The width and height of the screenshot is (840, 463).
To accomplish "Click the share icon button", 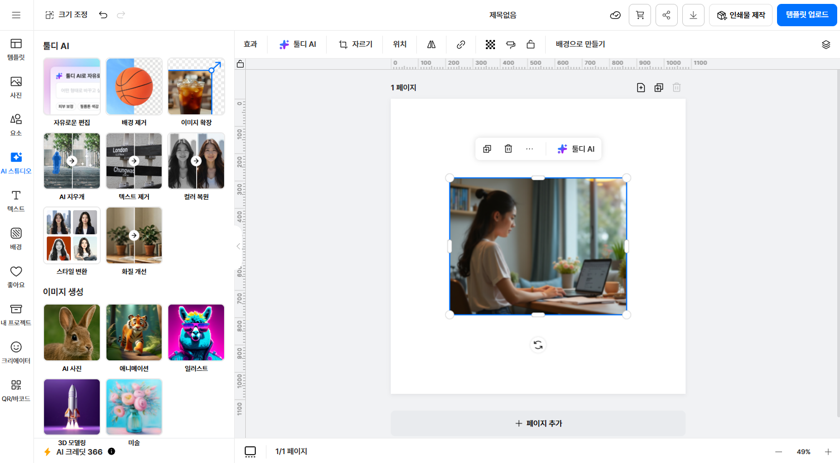I will pyautogui.click(x=667, y=15).
